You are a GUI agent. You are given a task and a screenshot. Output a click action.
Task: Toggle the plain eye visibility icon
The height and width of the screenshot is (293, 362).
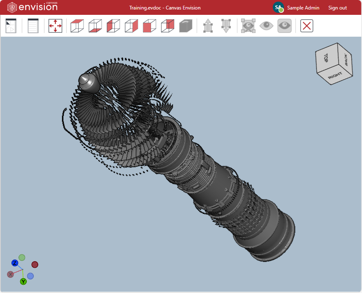[x=266, y=26]
